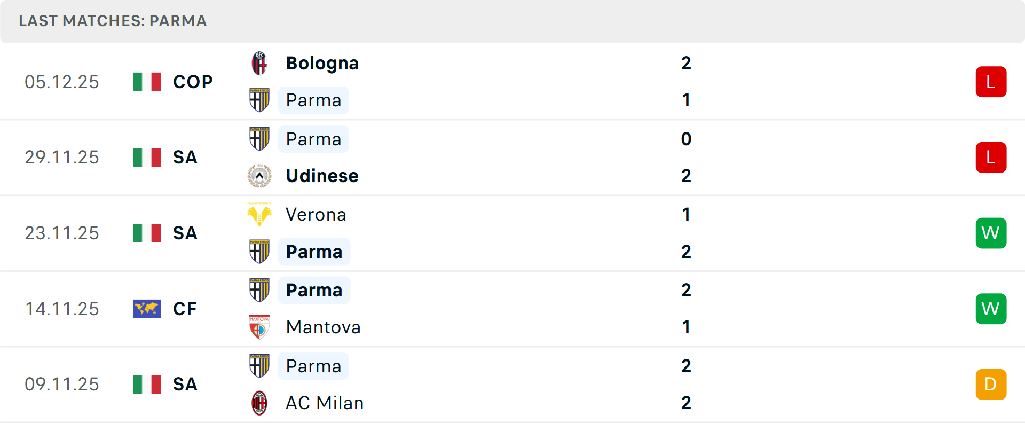Screen dimensions: 1025x423
Task: Open the Bologna team link
Action: pyautogui.click(x=322, y=64)
